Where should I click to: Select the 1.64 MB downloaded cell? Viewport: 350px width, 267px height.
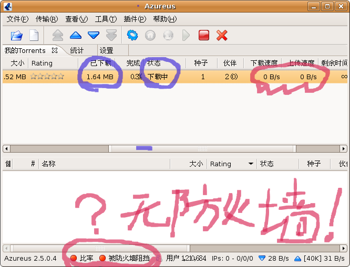point(100,77)
